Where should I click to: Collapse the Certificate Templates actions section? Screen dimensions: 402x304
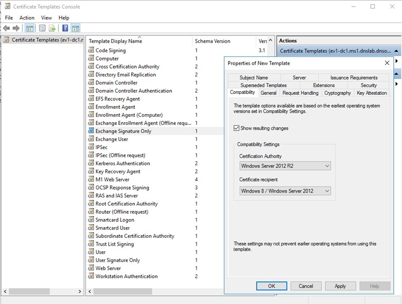click(396, 51)
